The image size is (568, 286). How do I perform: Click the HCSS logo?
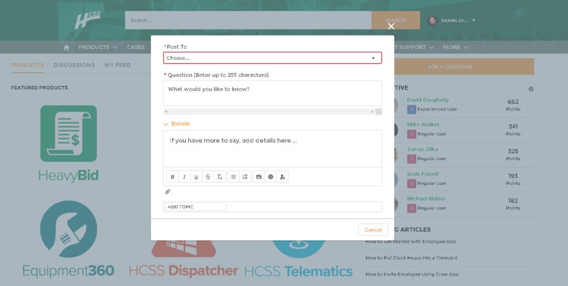coord(87,20)
